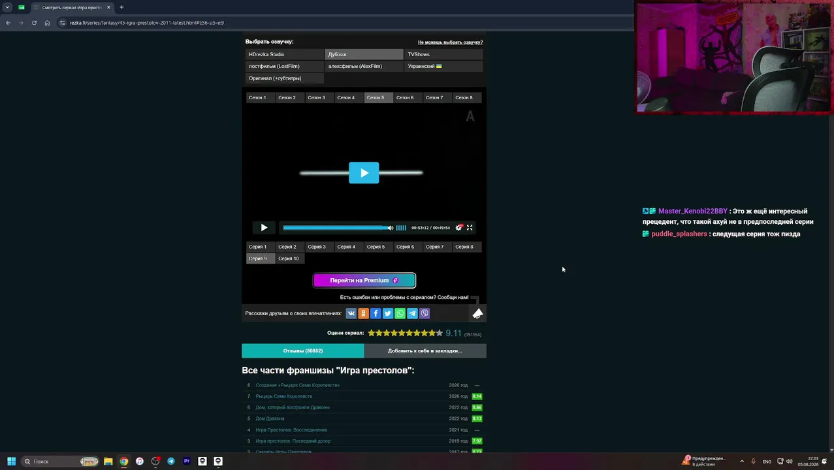Select Украинский voiceover

pyautogui.click(x=443, y=66)
